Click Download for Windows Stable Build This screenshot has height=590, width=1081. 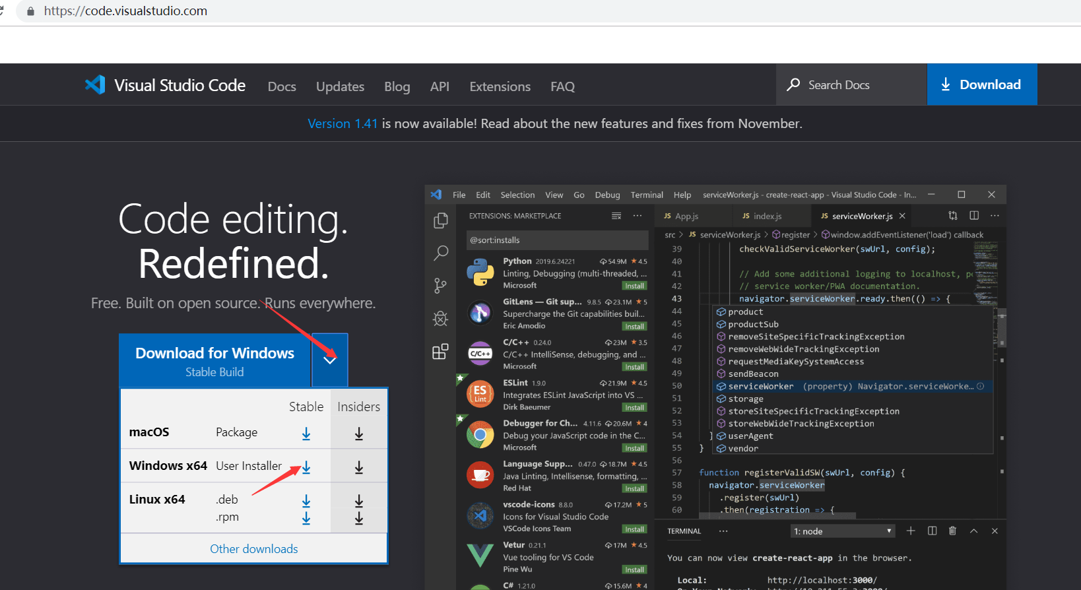click(x=214, y=360)
